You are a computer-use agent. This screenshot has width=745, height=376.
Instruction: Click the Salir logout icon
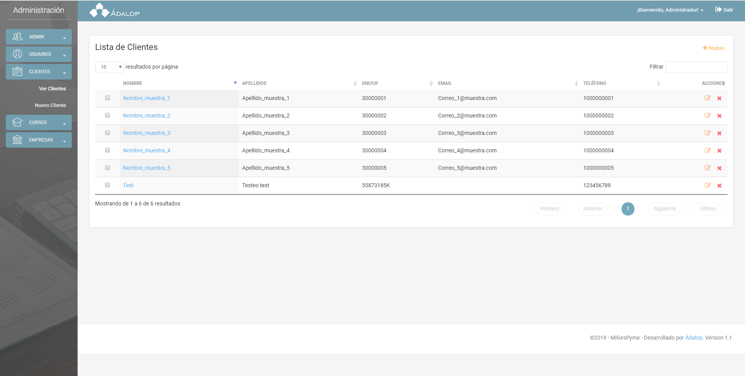pyautogui.click(x=718, y=10)
